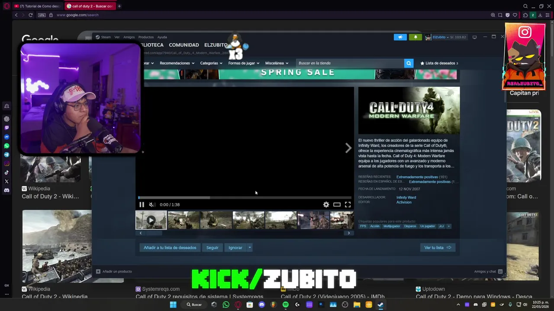Expand the Recomendaciones dropdown

tap(177, 63)
